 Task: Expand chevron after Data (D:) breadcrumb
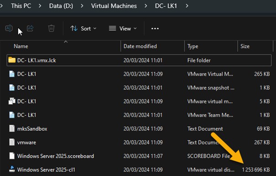click(x=82, y=6)
